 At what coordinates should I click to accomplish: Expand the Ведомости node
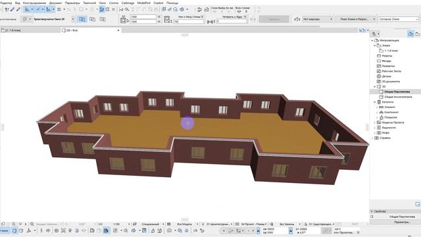click(x=375, y=128)
